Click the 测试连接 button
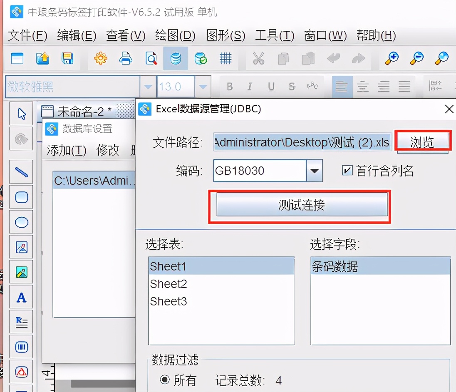 click(302, 205)
